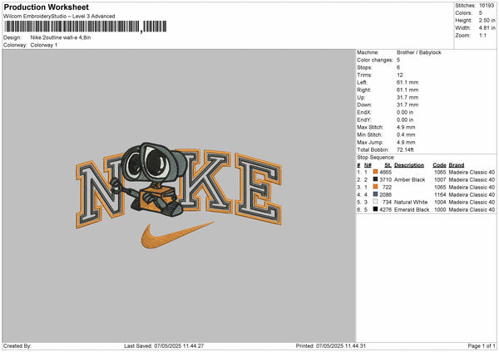
Task: Click the 'Page 1 of 1' footer text
Action: click(x=482, y=346)
